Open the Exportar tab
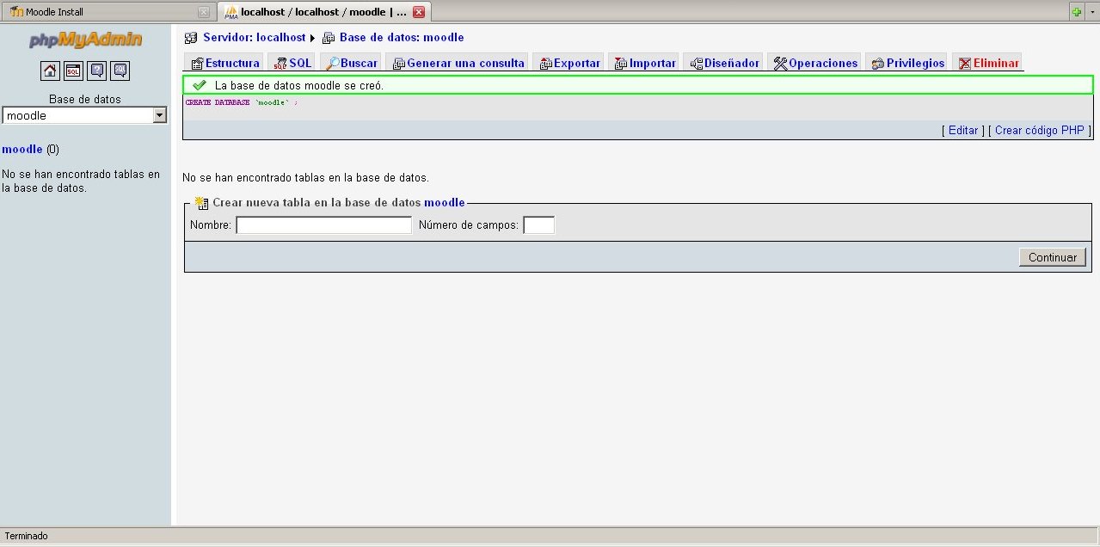Viewport: 1100px width, 547px height. [x=569, y=63]
